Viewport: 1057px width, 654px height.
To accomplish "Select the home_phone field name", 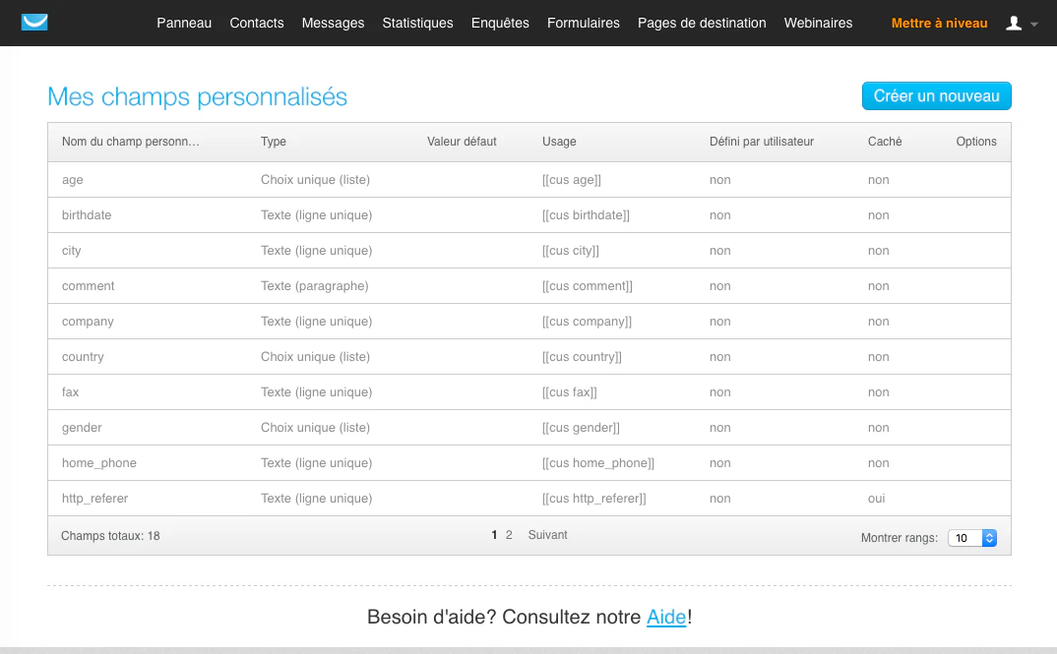I will (99, 463).
